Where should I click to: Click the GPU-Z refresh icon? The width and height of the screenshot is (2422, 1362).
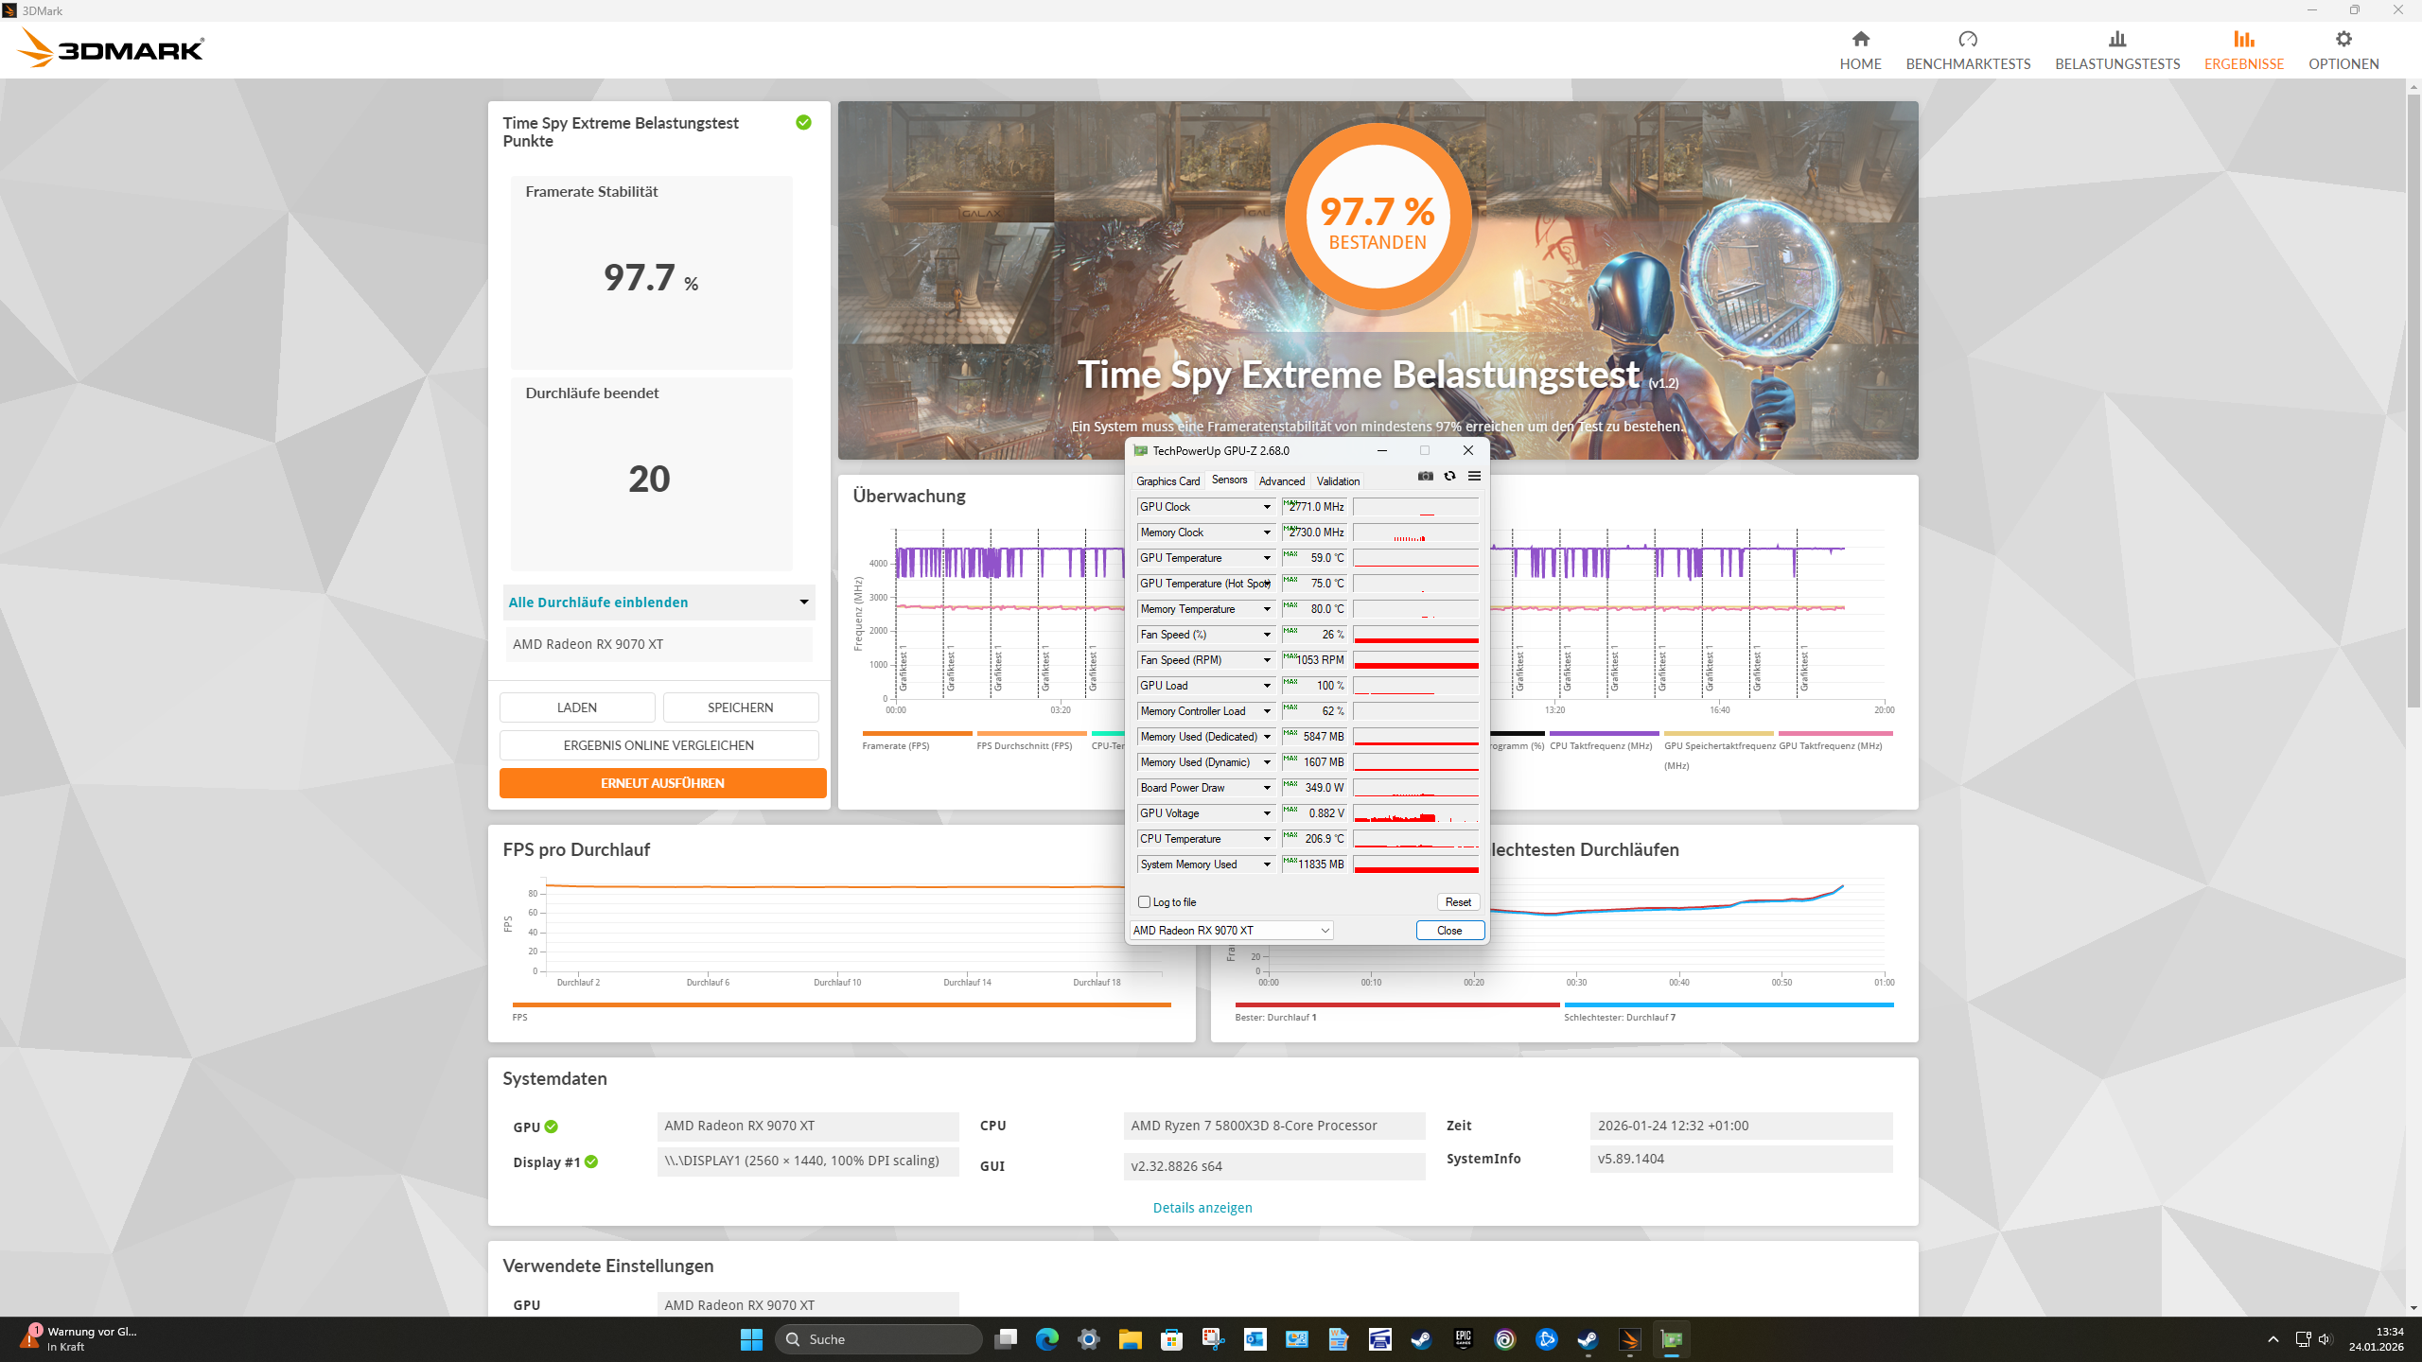coord(1449,476)
